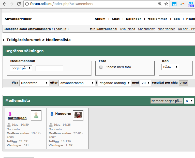This screenshot has width=195, height=158.
Task: Open the 'stigande ordning' sort dropdown
Action: pos(114,83)
